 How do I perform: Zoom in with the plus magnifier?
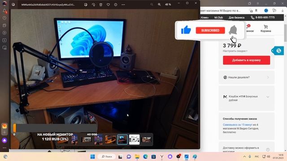pyautogui.click(x=159, y=4)
